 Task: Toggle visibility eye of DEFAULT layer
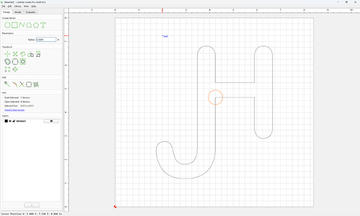(10, 121)
